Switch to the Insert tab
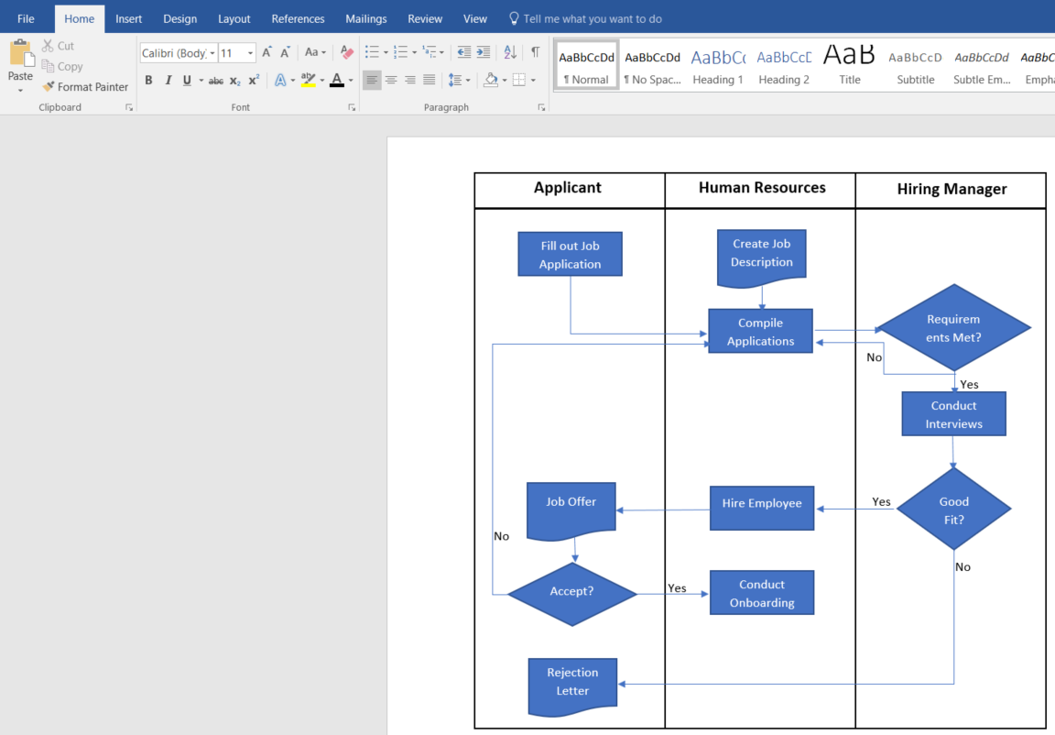This screenshot has width=1055, height=735. [x=128, y=18]
